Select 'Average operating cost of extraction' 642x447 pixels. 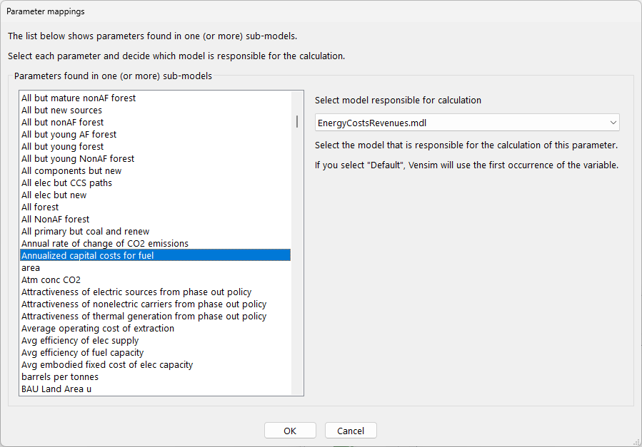coord(97,328)
